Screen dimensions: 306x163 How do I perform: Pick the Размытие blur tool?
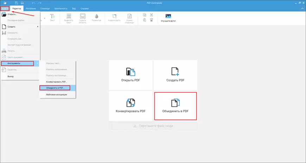pyautogui.click(x=96, y=17)
